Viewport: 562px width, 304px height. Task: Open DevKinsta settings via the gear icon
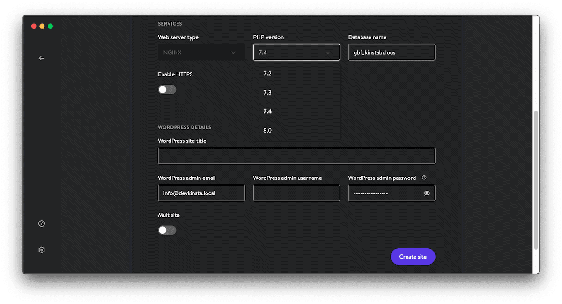coord(41,250)
